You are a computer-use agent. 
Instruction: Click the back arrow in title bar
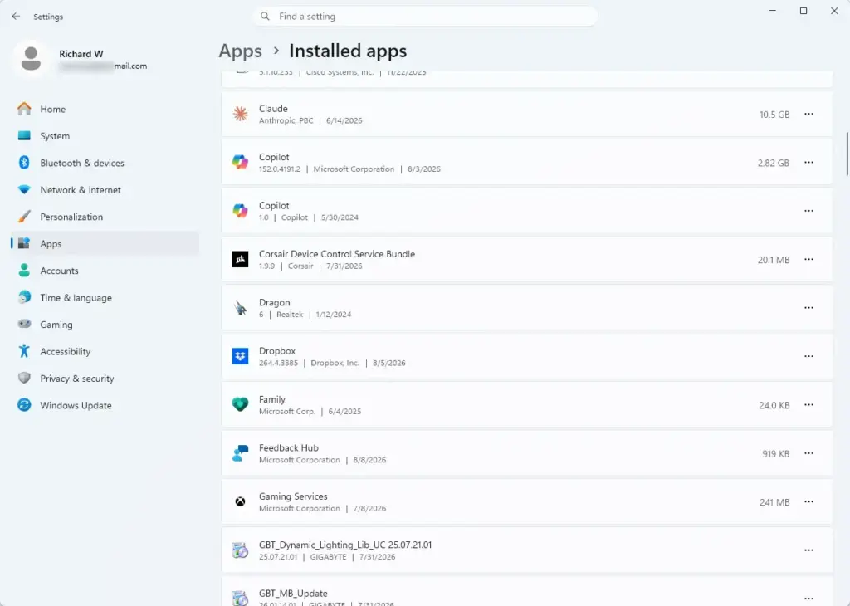[x=16, y=17]
